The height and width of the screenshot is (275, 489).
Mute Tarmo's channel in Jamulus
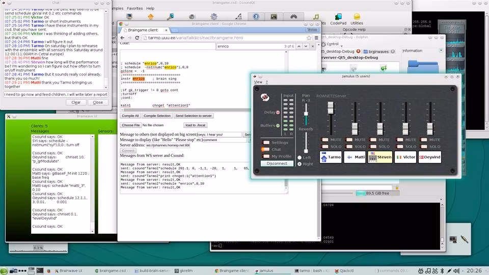(x=324, y=140)
